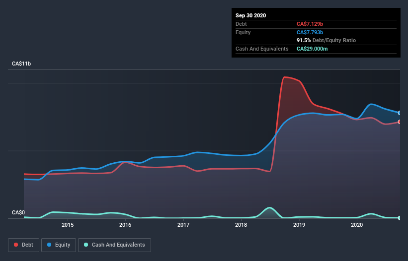Click the Sep 30 2020 tooltip date
408x261 pixels.
(250, 15)
